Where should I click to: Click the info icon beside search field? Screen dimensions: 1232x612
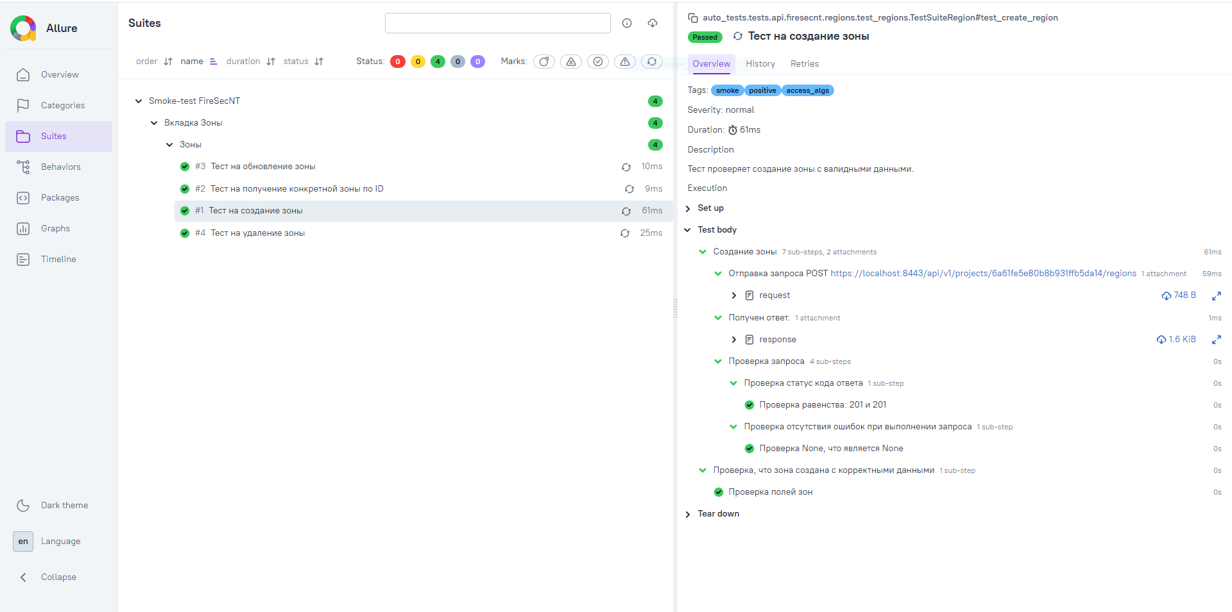(627, 23)
